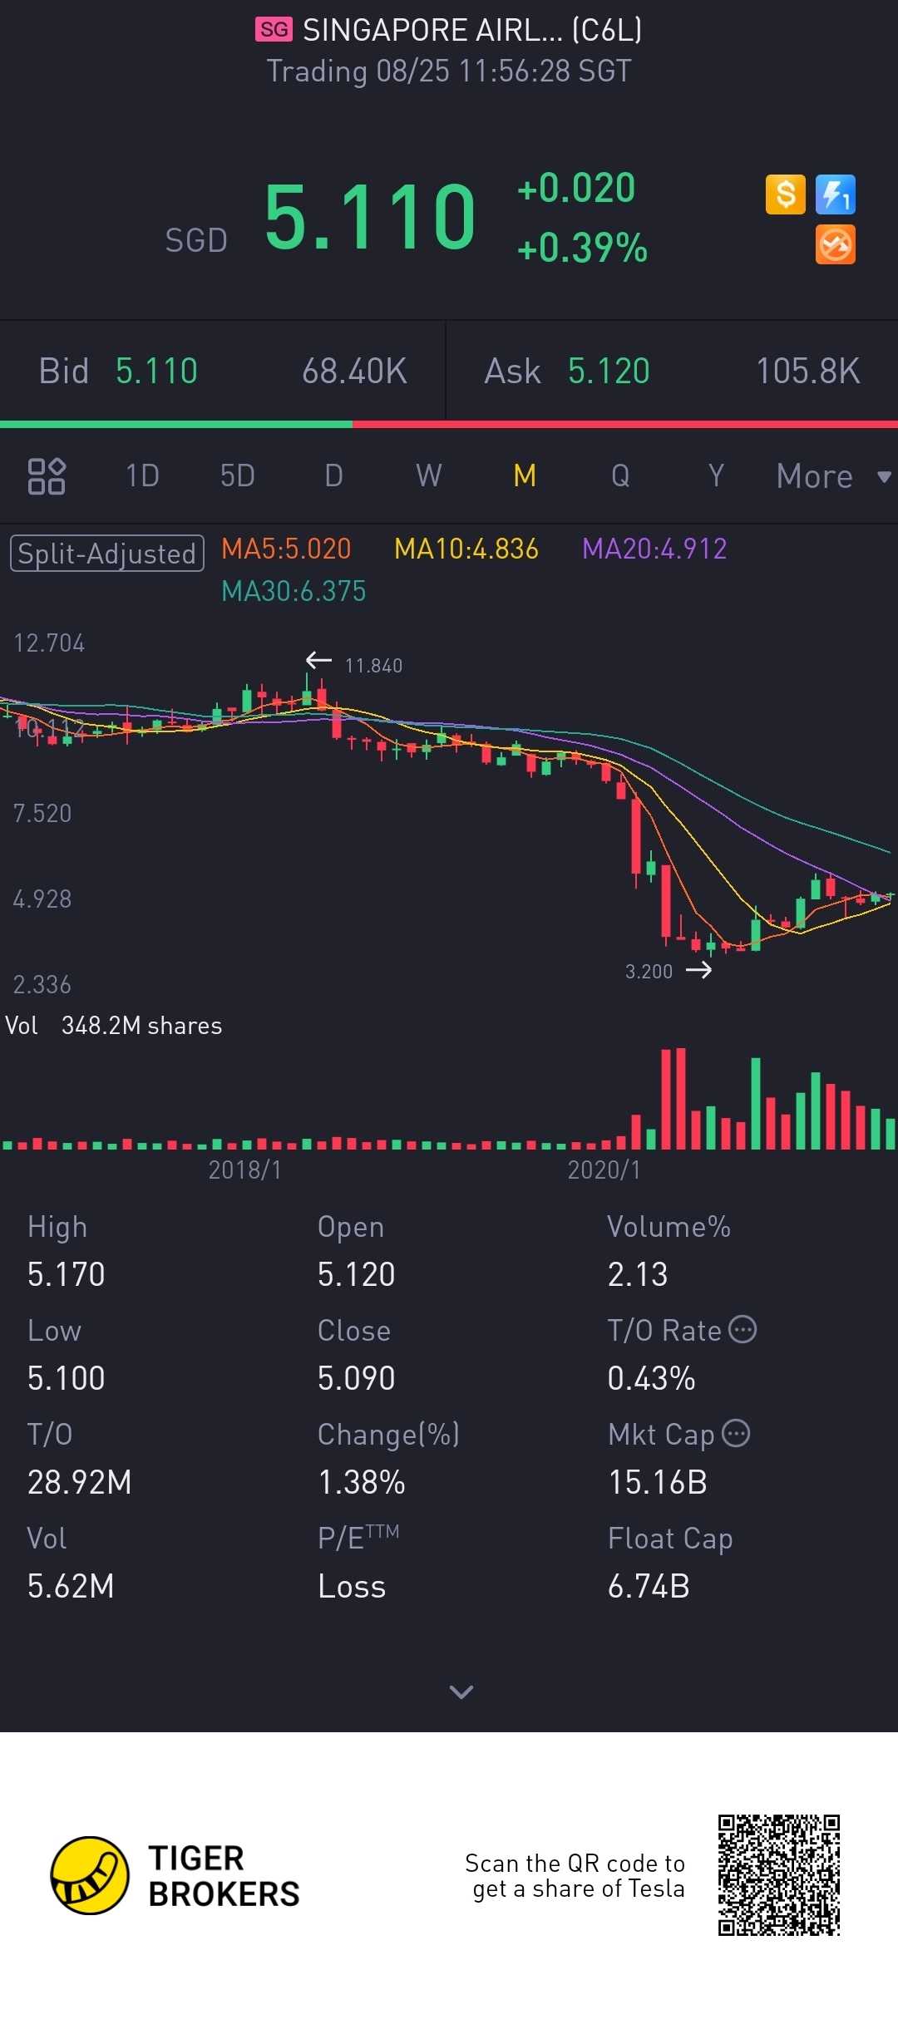Tap the pink SG market badge
898x2019 pixels.
coord(274,30)
